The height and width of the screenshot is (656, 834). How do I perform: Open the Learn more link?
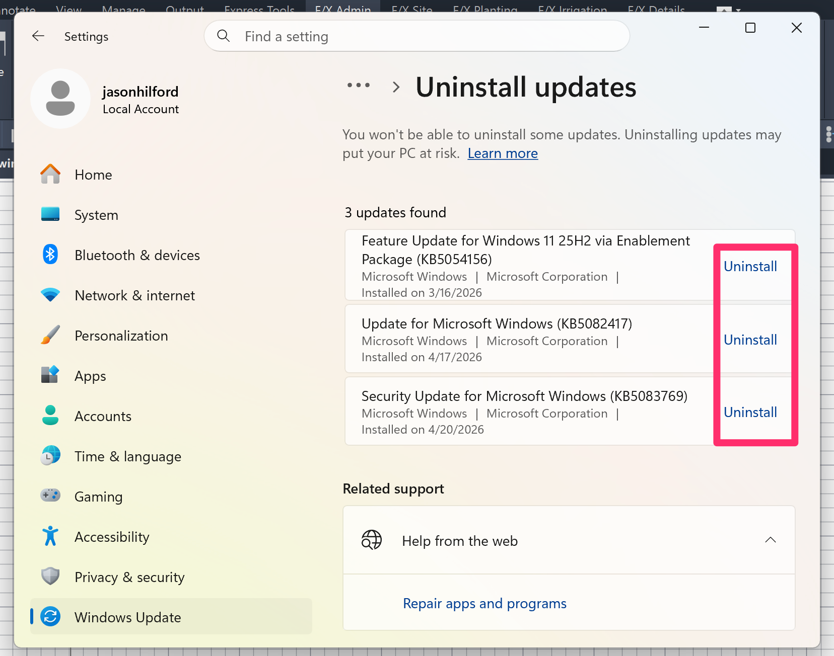(502, 153)
